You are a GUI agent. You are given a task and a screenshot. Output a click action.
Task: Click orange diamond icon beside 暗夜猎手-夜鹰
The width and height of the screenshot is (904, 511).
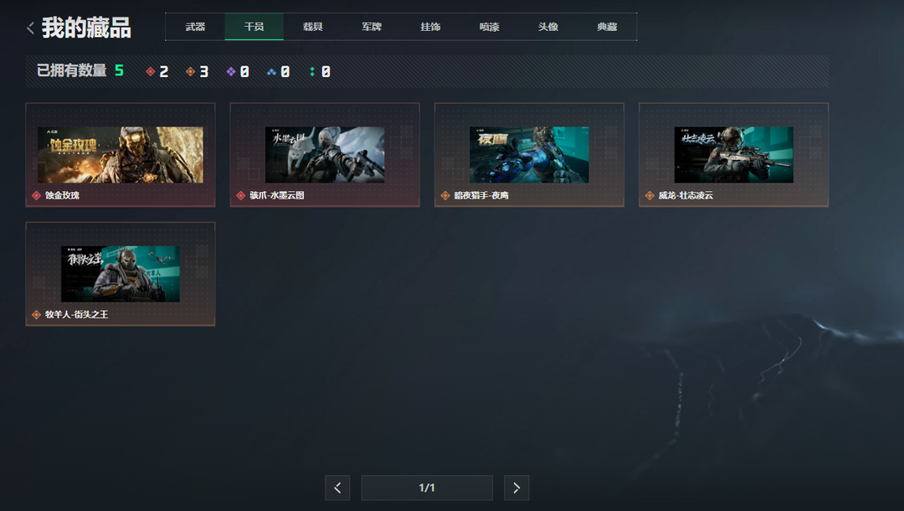[x=445, y=195]
